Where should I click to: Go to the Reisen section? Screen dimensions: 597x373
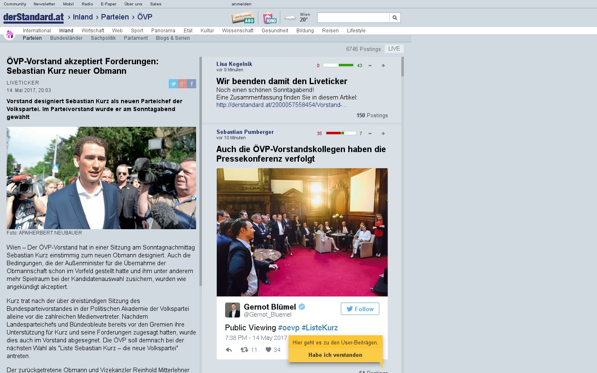click(330, 31)
